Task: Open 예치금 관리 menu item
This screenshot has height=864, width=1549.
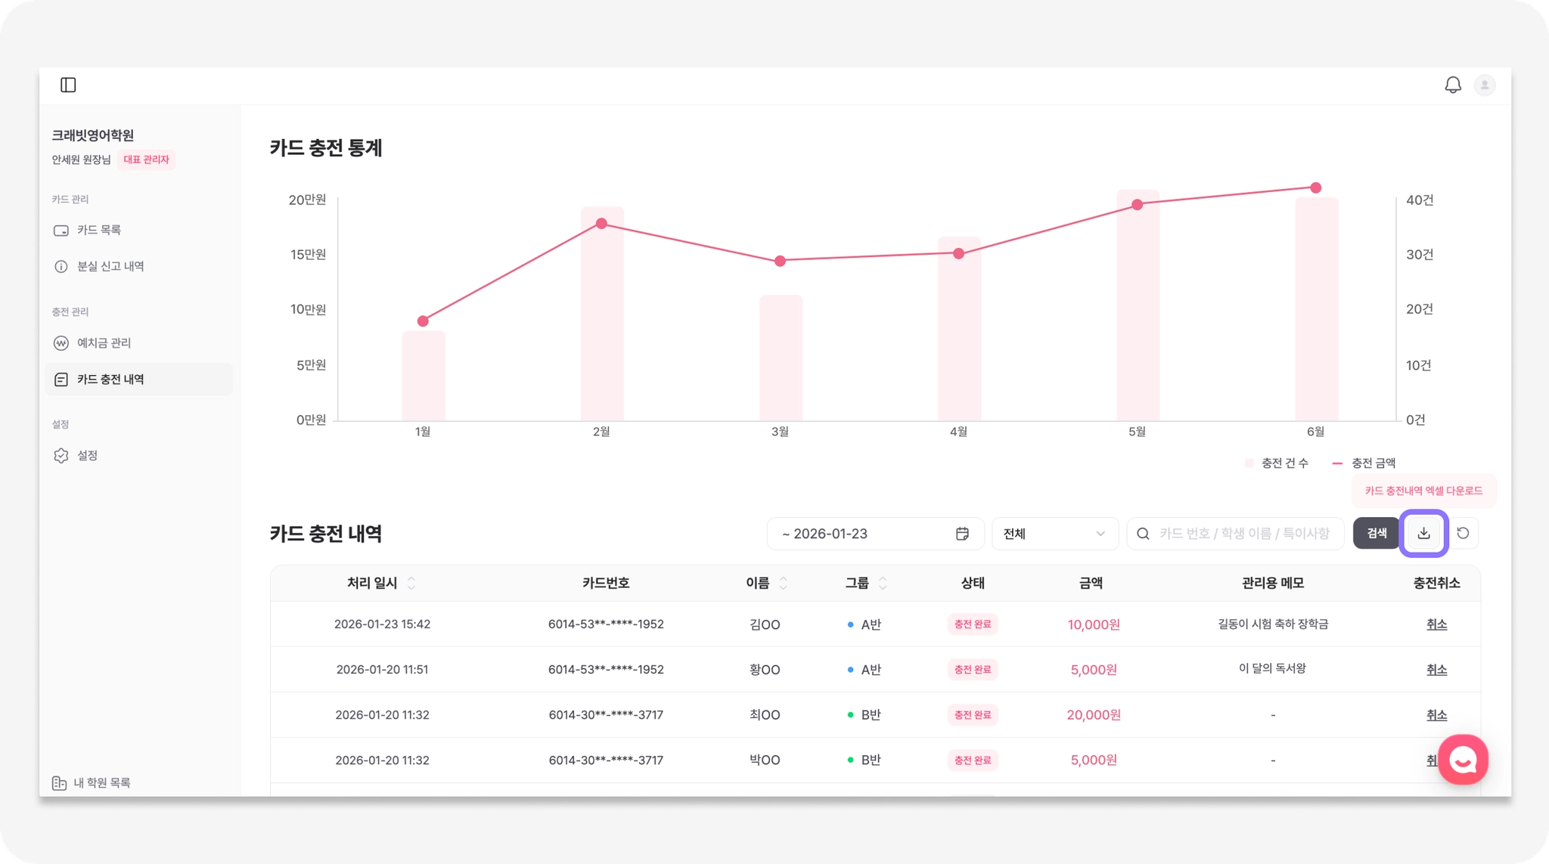Action: [x=104, y=342]
